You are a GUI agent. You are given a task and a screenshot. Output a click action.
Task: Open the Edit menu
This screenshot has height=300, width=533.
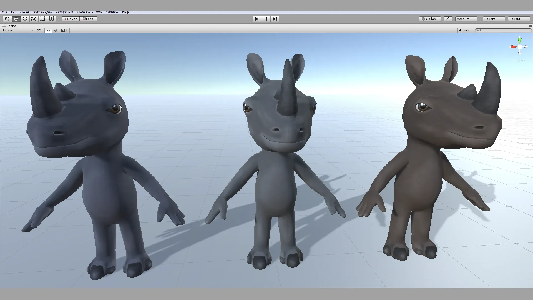pos(14,12)
